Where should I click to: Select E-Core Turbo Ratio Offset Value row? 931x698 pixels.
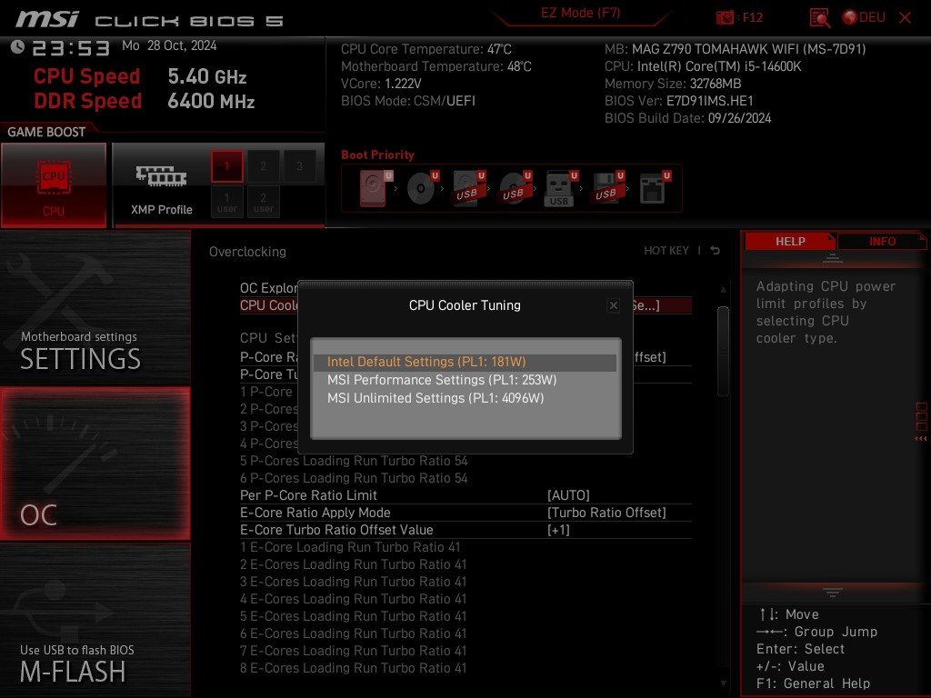coord(465,530)
